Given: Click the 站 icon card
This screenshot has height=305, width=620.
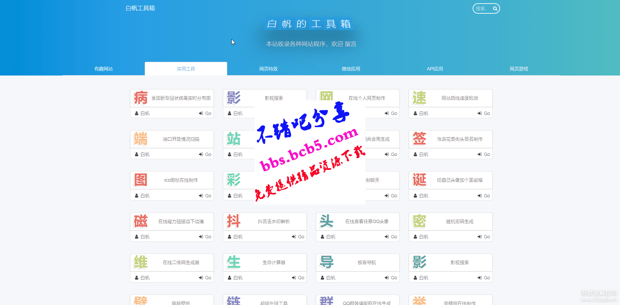Looking at the screenshot, I should 233,139.
